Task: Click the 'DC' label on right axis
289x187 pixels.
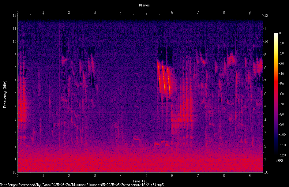Action: click(266, 172)
